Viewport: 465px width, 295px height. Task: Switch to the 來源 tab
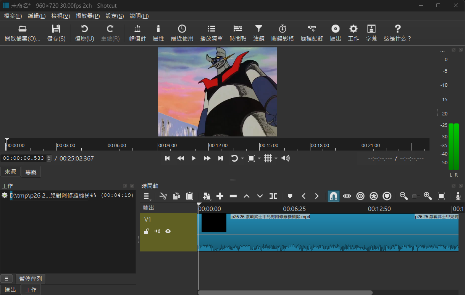point(10,172)
